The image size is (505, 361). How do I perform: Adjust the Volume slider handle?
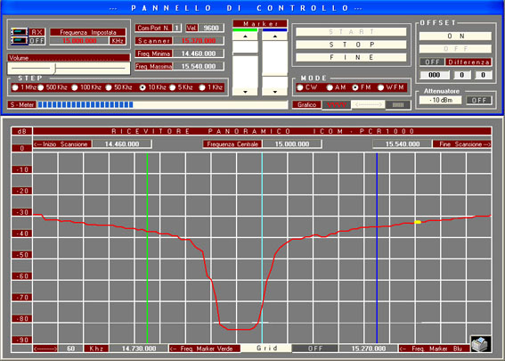point(55,69)
